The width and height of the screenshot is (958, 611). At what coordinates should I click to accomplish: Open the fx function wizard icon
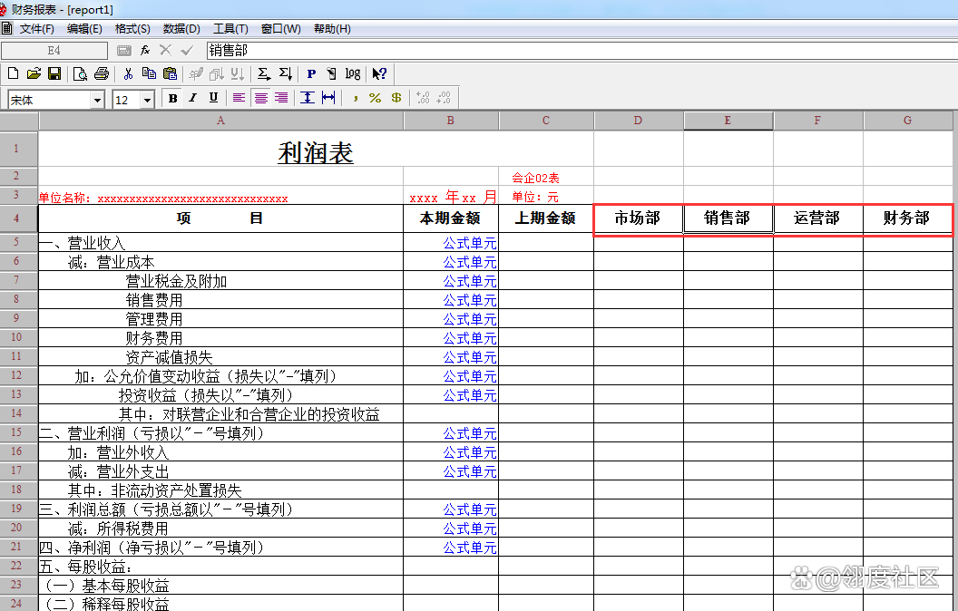point(144,52)
